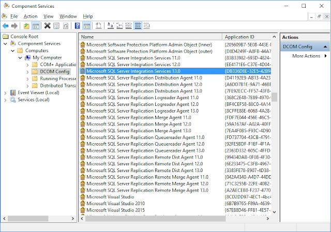
Task: Select Software Protection Platform Admin Object (outer)
Action: point(149,51)
